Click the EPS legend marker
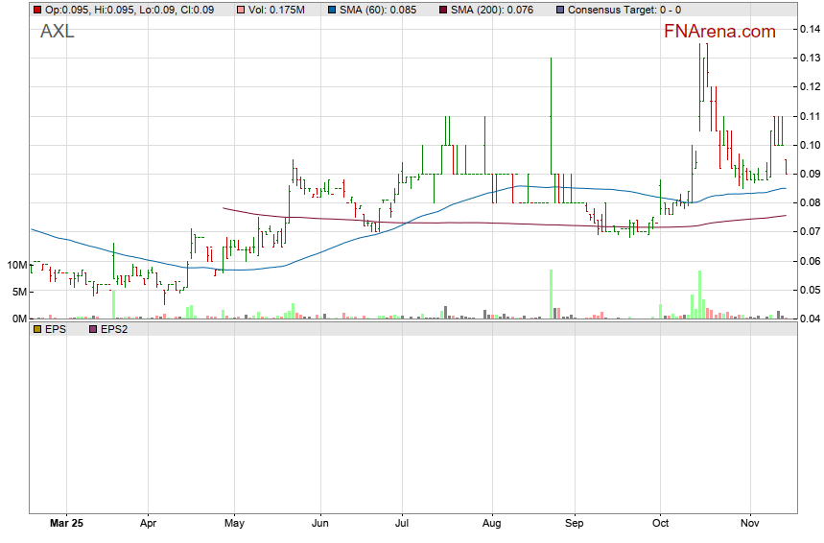 [36, 329]
